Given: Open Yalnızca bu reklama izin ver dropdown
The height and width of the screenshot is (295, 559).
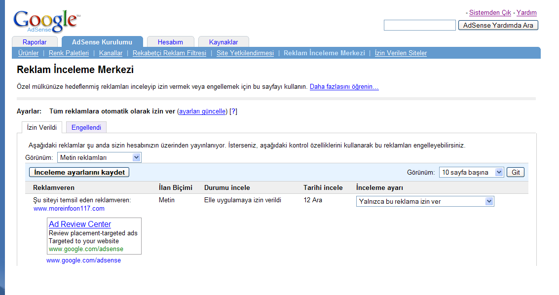Looking at the screenshot, I should (425, 201).
